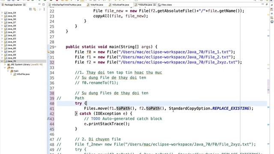
Task: Minimize the editor area
Action: pyautogui.click(x=262, y=4)
